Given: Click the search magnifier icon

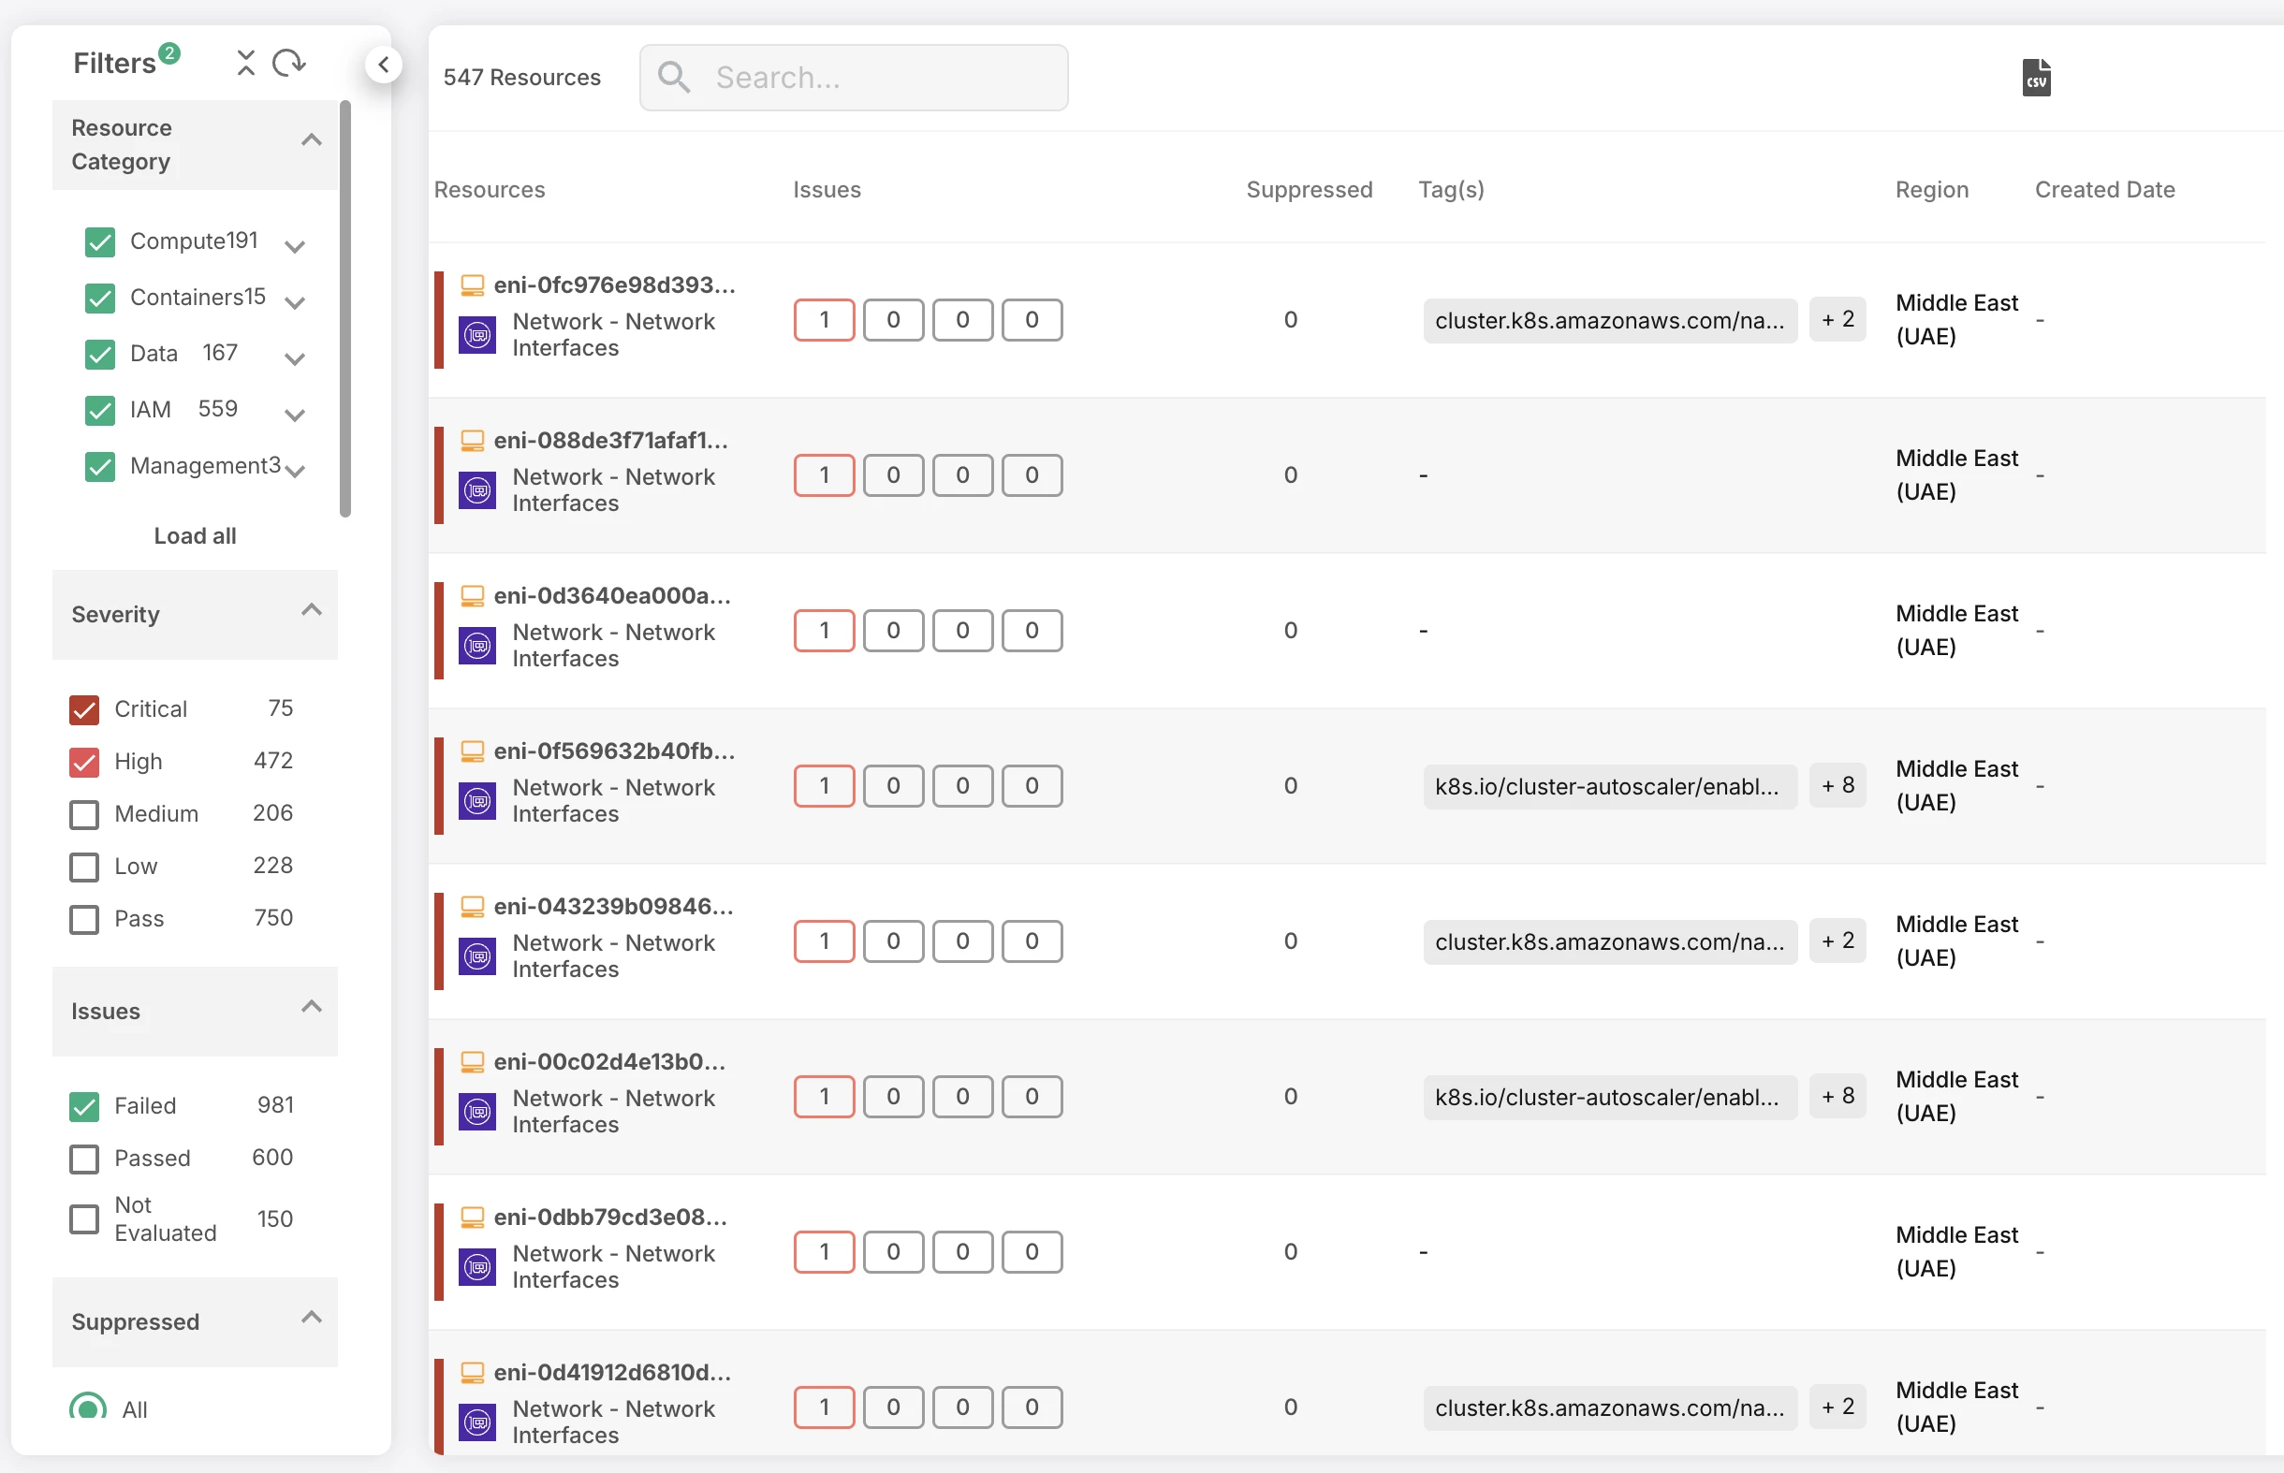Looking at the screenshot, I should pos(674,78).
